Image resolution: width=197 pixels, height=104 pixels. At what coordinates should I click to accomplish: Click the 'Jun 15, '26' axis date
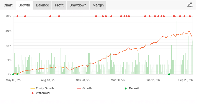click(x=153, y=80)
